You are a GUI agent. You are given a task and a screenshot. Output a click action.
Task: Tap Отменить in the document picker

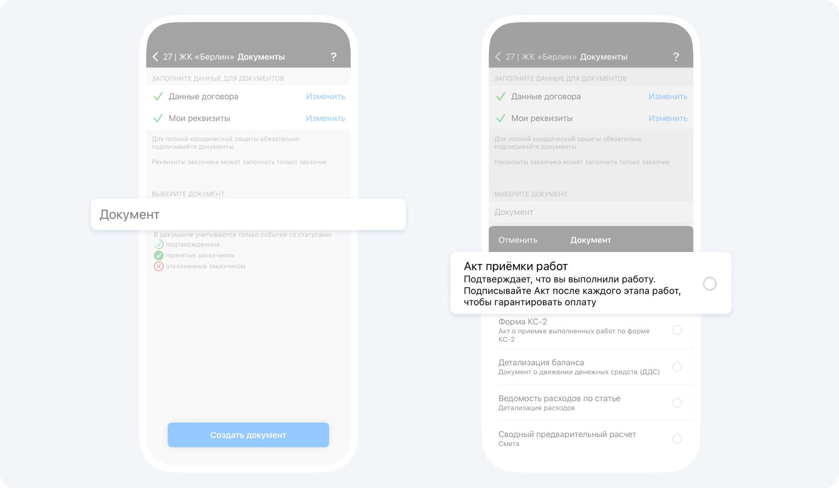coord(518,240)
